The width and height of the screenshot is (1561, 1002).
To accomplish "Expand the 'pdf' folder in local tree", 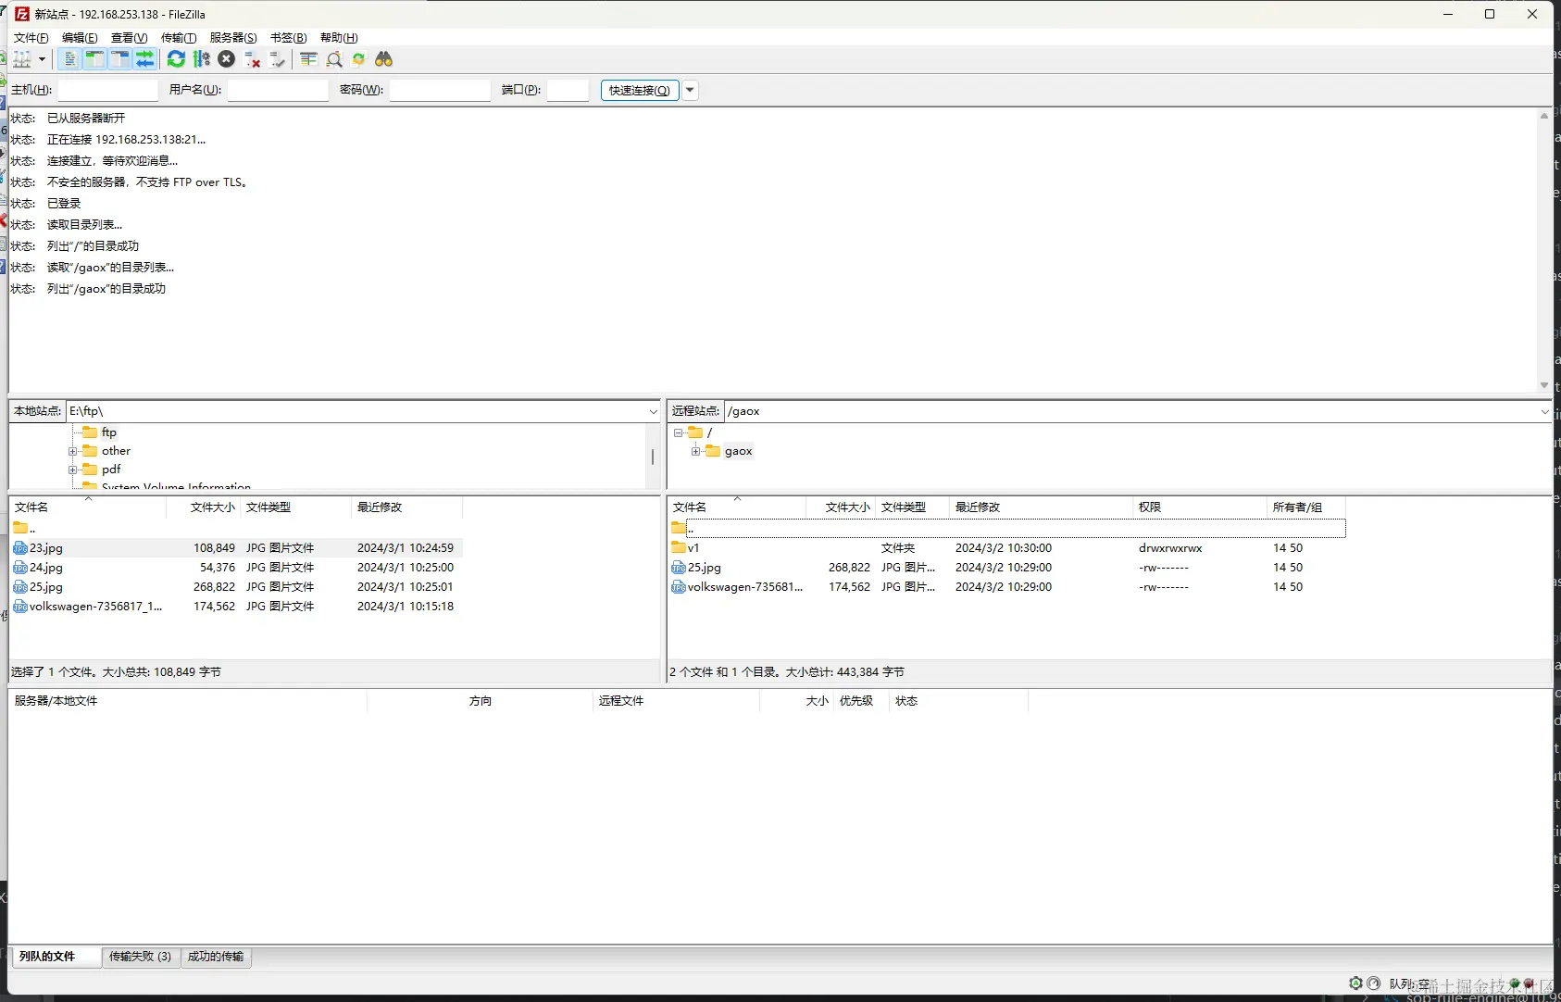I will [72, 470].
